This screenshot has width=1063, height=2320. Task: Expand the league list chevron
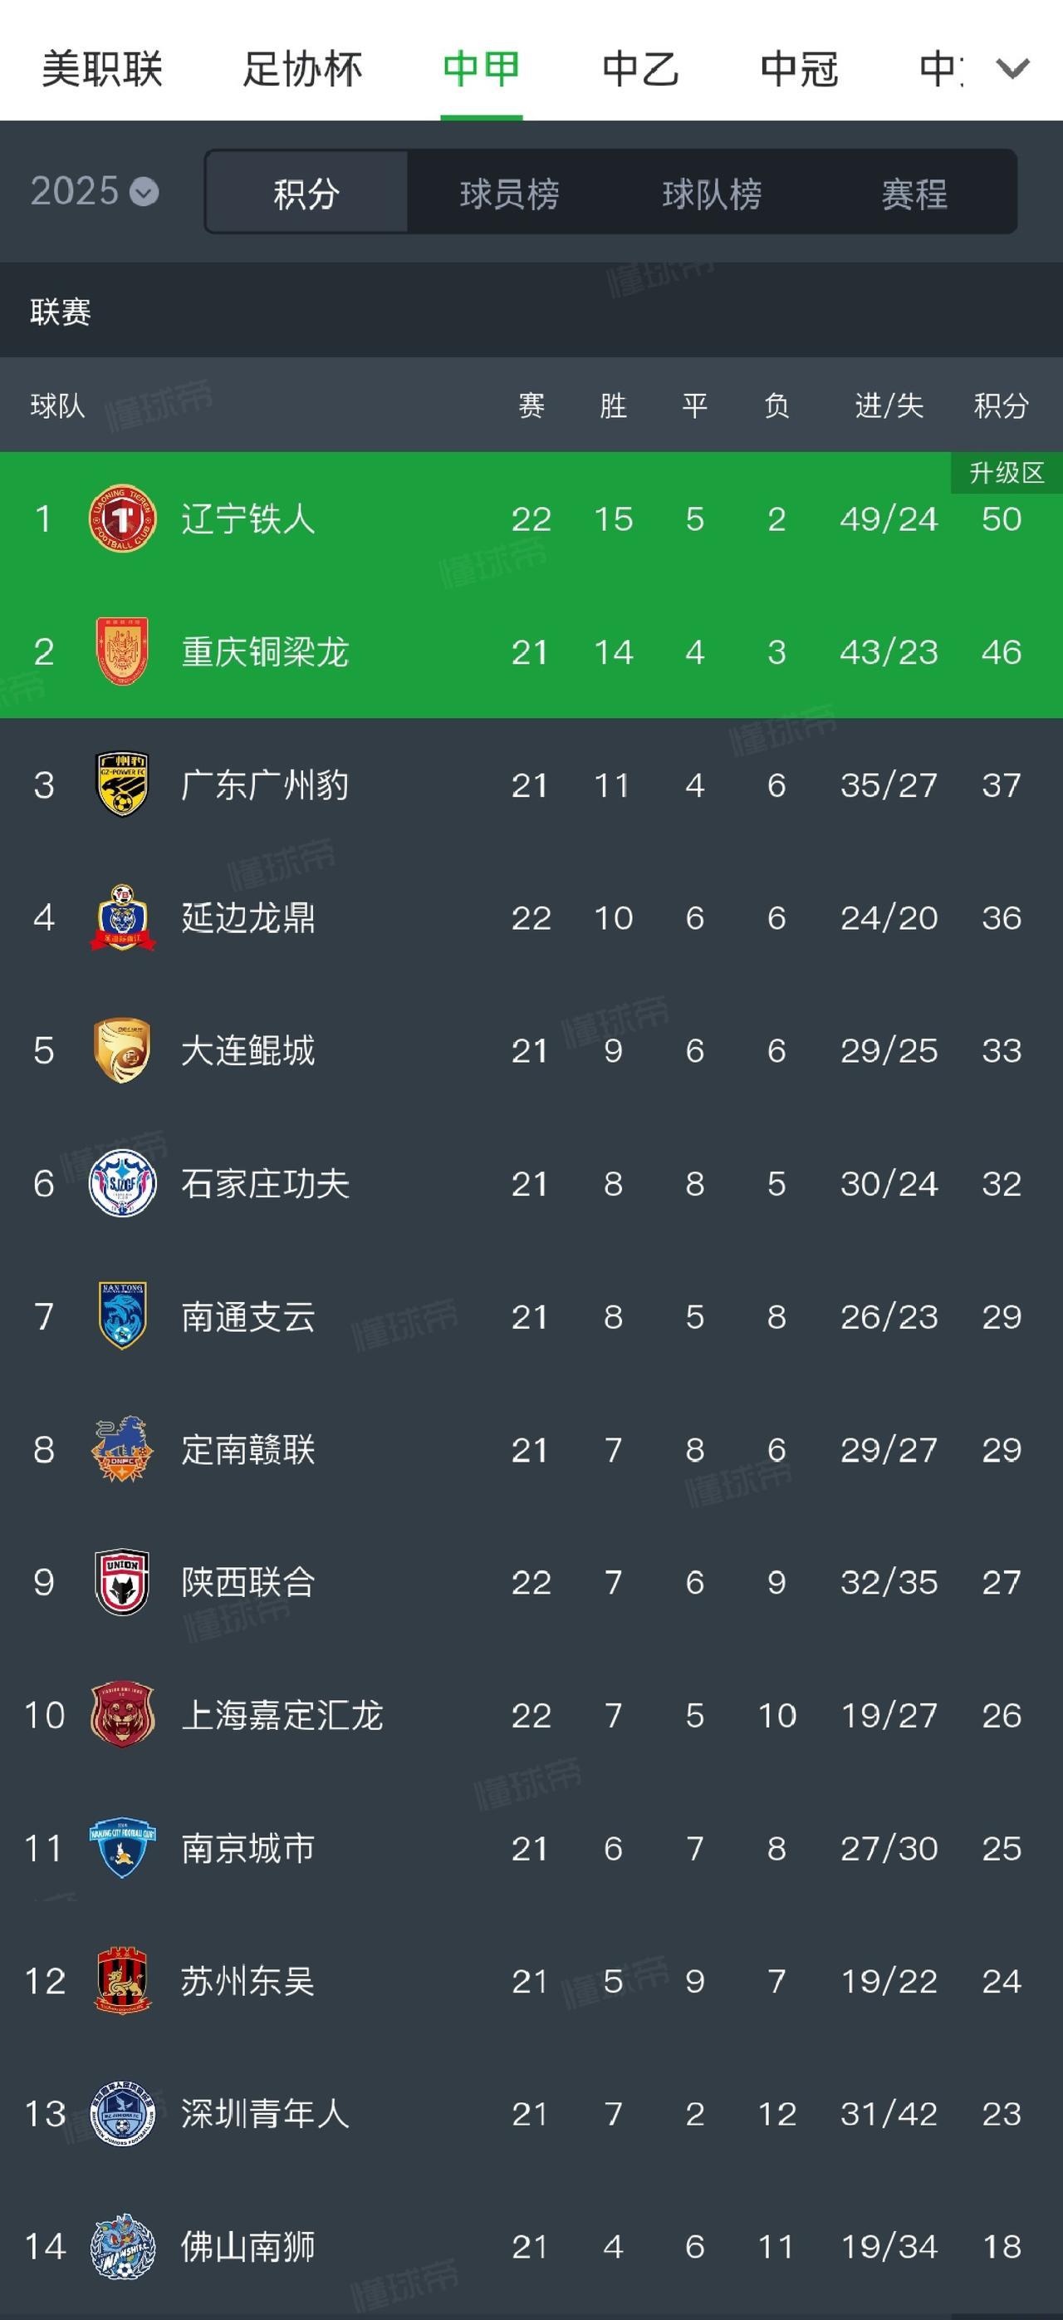1012,68
